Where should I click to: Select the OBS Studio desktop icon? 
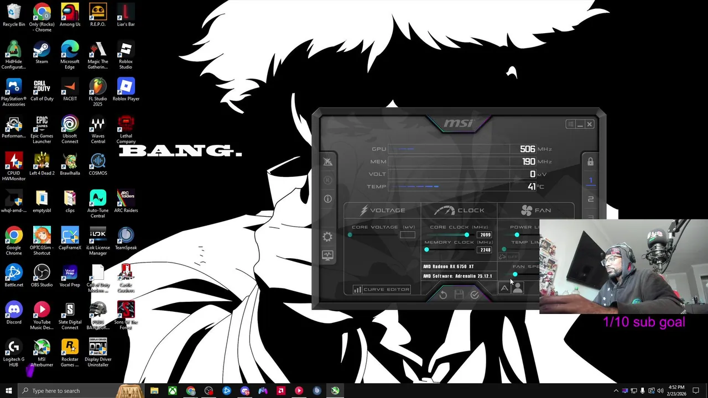point(41,276)
